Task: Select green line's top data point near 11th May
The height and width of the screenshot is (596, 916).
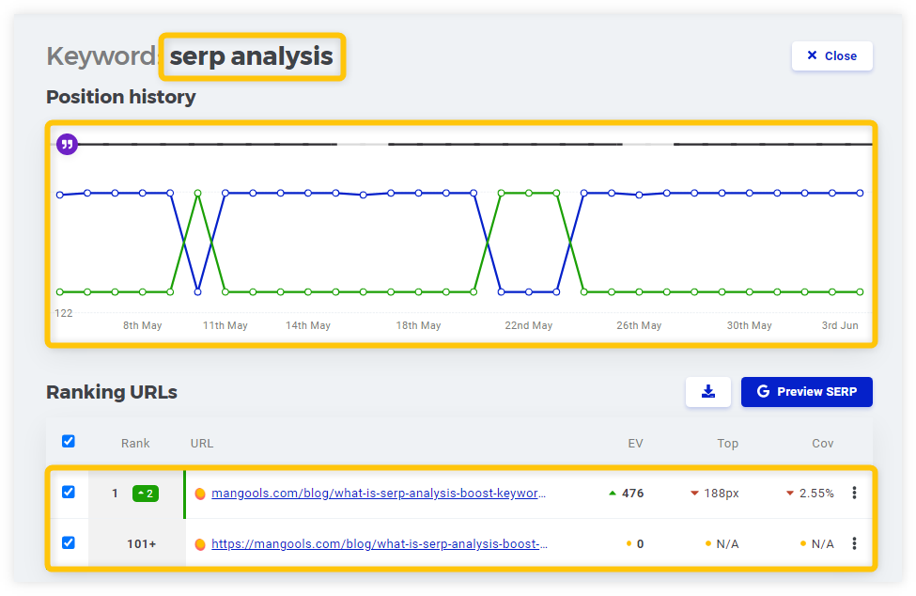Action: coord(198,193)
